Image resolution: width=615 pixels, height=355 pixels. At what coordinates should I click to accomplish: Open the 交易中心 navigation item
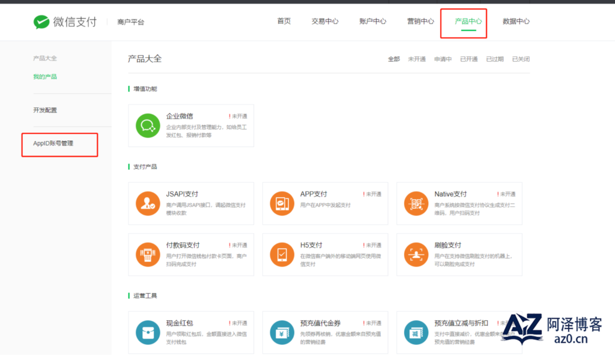(x=325, y=21)
